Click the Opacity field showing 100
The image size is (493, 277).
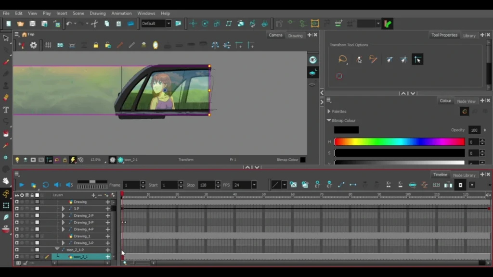[474, 130]
